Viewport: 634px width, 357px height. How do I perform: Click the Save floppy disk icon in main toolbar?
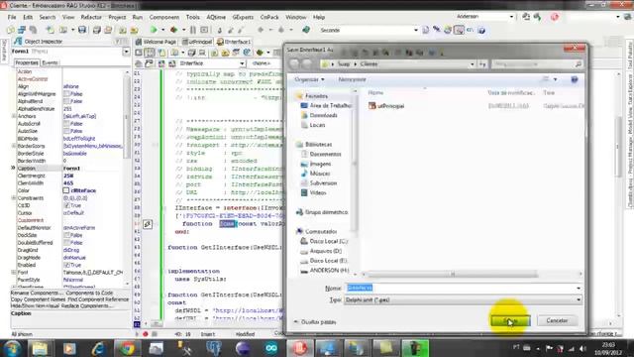(82, 30)
